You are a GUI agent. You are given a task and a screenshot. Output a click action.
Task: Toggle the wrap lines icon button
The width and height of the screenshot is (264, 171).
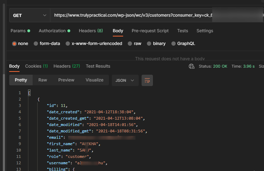147,80
